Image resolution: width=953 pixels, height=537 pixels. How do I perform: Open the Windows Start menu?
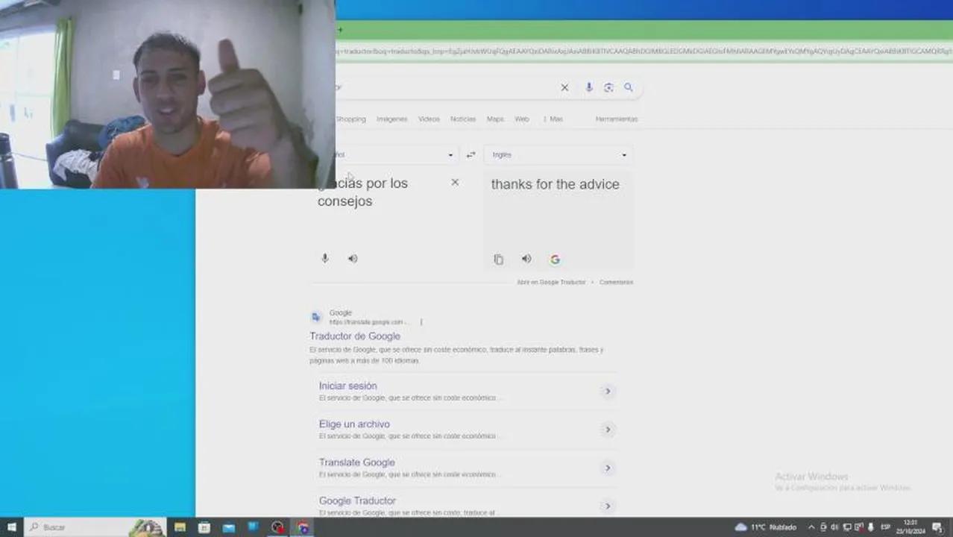coord(11,527)
